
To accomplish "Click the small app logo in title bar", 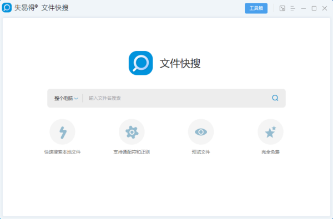I will pyautogui.click(x=7, y=8).
